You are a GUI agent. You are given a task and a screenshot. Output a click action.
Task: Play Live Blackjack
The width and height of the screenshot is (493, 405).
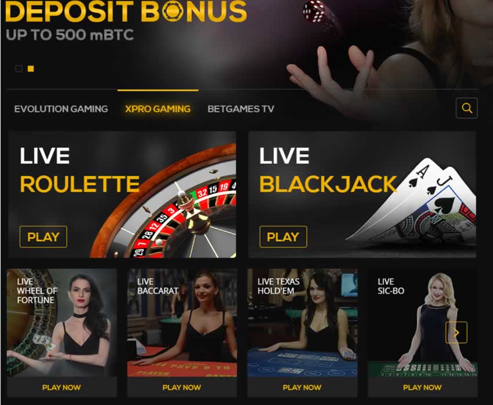point(283,236)
